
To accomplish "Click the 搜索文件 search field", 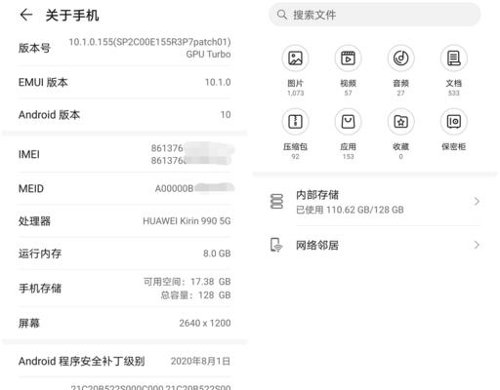I will (374, 15).
